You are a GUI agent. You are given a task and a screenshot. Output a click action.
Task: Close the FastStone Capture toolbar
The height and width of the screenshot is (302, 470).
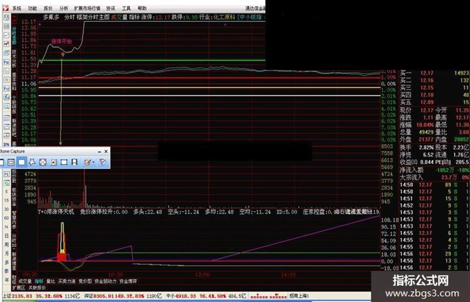pos(106,152)
